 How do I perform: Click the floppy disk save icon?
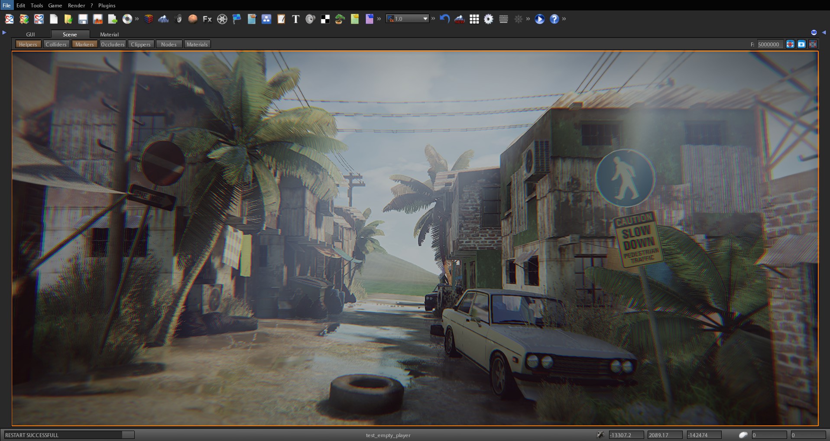pyautogui.click(x=83, y=19)
